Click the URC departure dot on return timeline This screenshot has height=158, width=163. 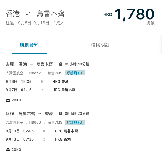[44, 131]
